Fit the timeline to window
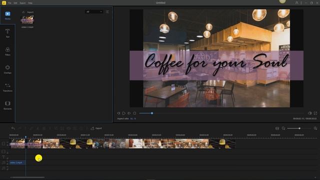This screenshot has height=180, width=320. (277, 128)
